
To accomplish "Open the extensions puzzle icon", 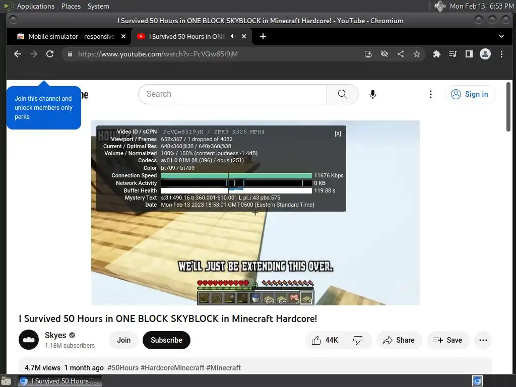I will (437, 54).
